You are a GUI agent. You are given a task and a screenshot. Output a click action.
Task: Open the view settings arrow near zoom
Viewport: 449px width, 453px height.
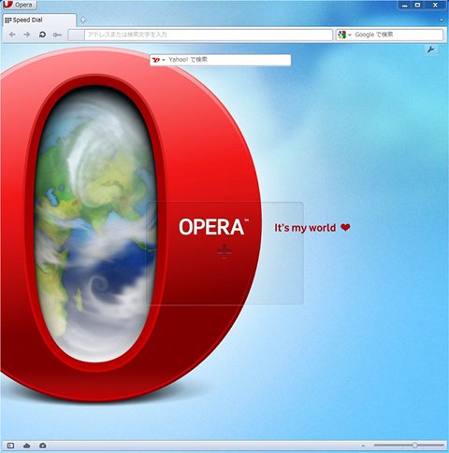point(363,446)
